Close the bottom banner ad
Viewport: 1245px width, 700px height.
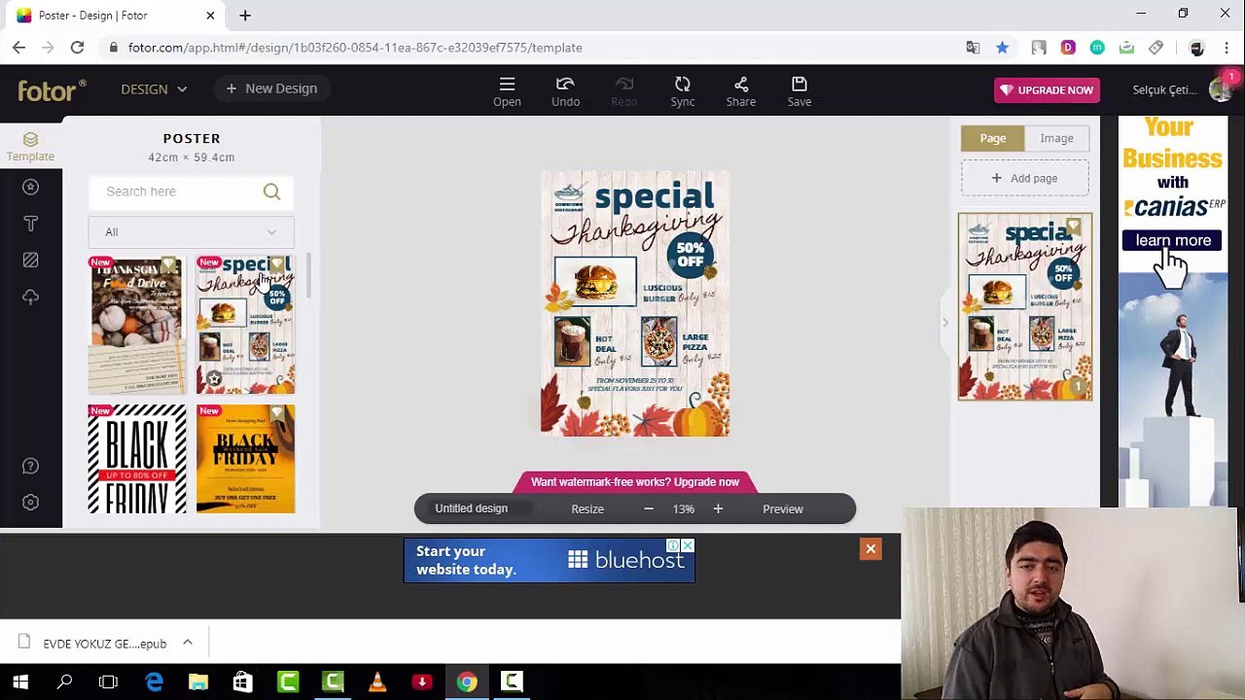tap(871, 549)
